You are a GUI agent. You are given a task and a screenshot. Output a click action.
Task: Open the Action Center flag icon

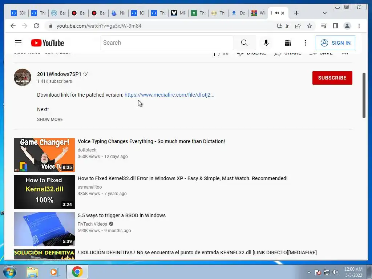pos(318,272)
